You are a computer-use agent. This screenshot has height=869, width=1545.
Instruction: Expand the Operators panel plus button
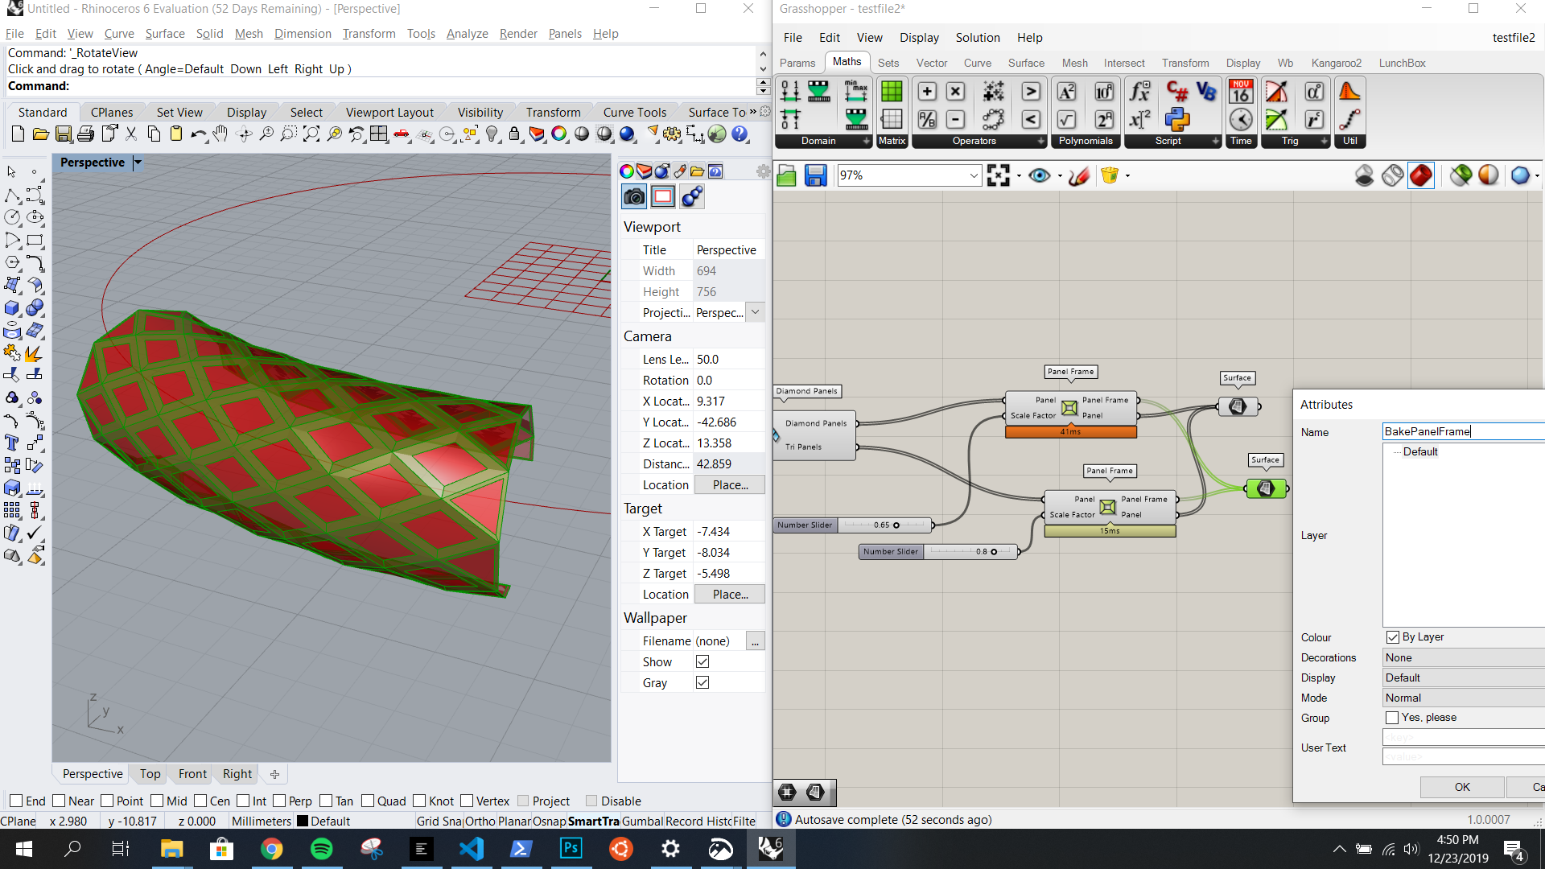coord(1040,141)
